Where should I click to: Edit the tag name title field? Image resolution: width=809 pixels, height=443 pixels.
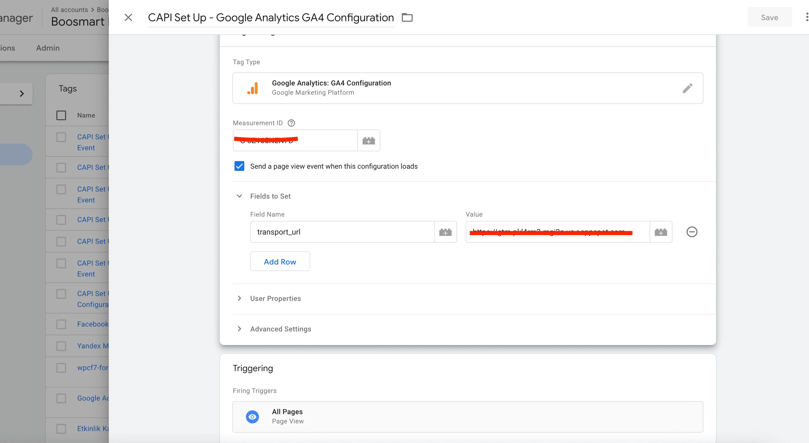pyautogui.click(x=271, y=18)
